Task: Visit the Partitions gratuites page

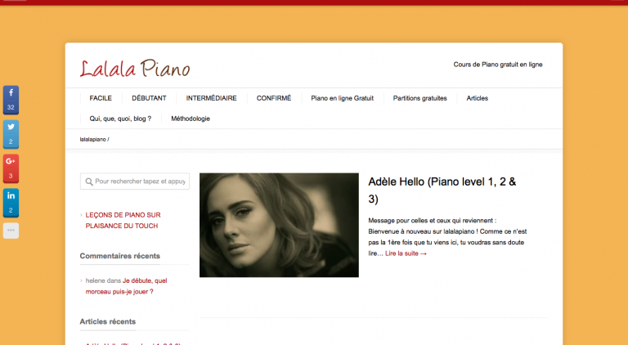Action: pos(419,98)
